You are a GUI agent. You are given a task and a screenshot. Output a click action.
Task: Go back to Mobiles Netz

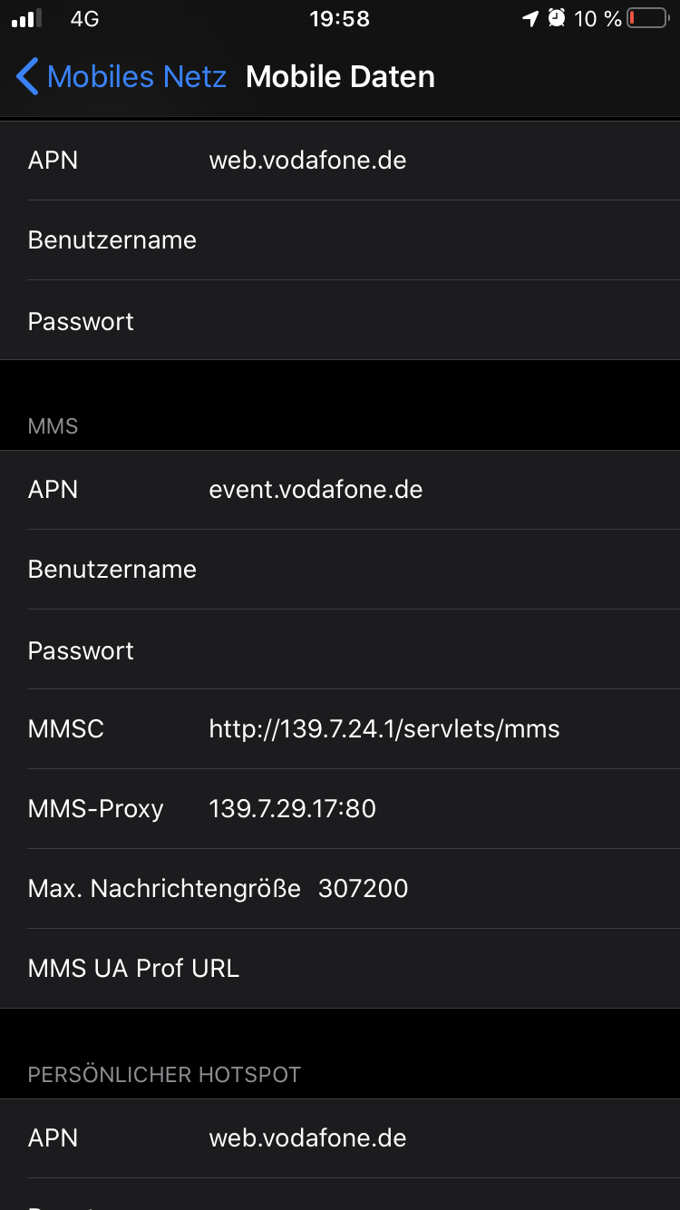pyautogui.click(x=136, y=77)
